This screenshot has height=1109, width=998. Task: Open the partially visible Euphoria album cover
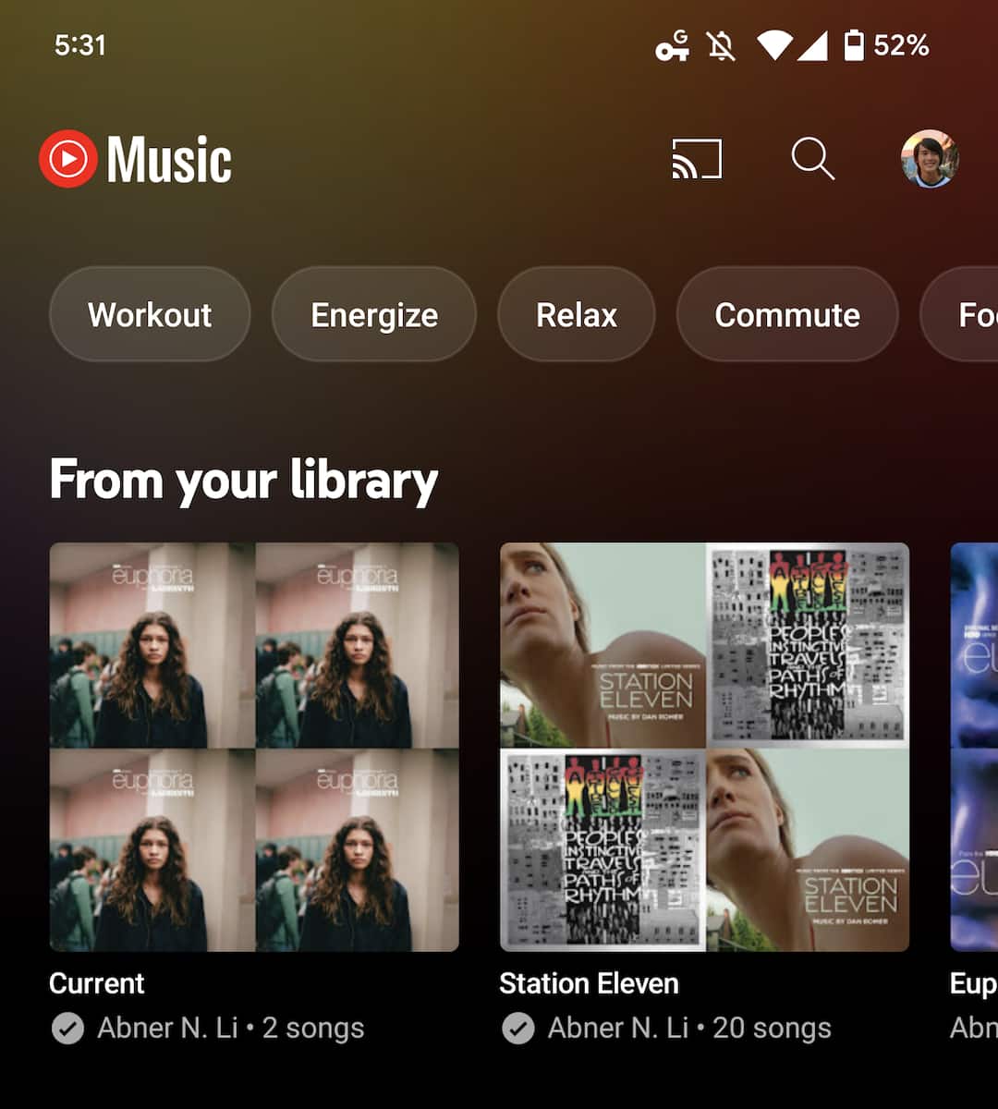pyautogui.click(x=975, y=747)
